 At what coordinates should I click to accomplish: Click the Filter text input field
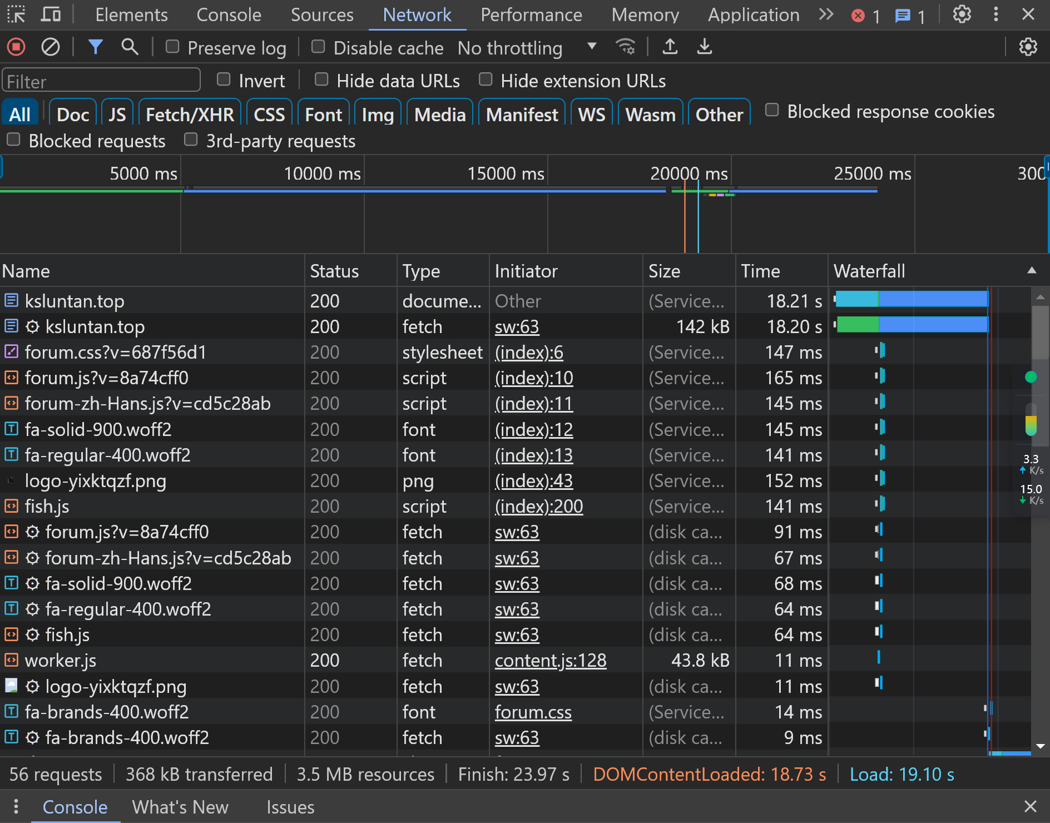click(101, 81)
